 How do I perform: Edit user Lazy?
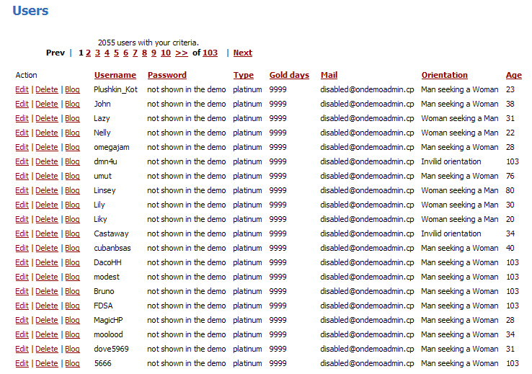point(22,118)
